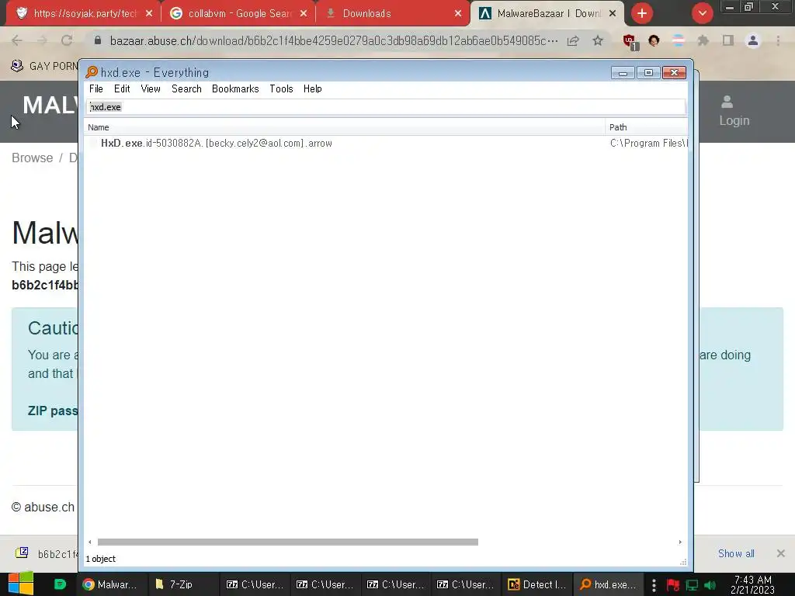Close the collabvm Google Search tab
Image resolution: width=795 pixels, height=596 pixels.
point(304,14)
